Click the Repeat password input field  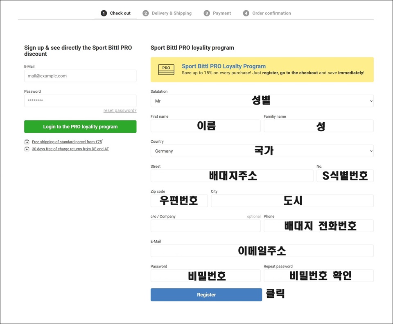tap(318, 276)
